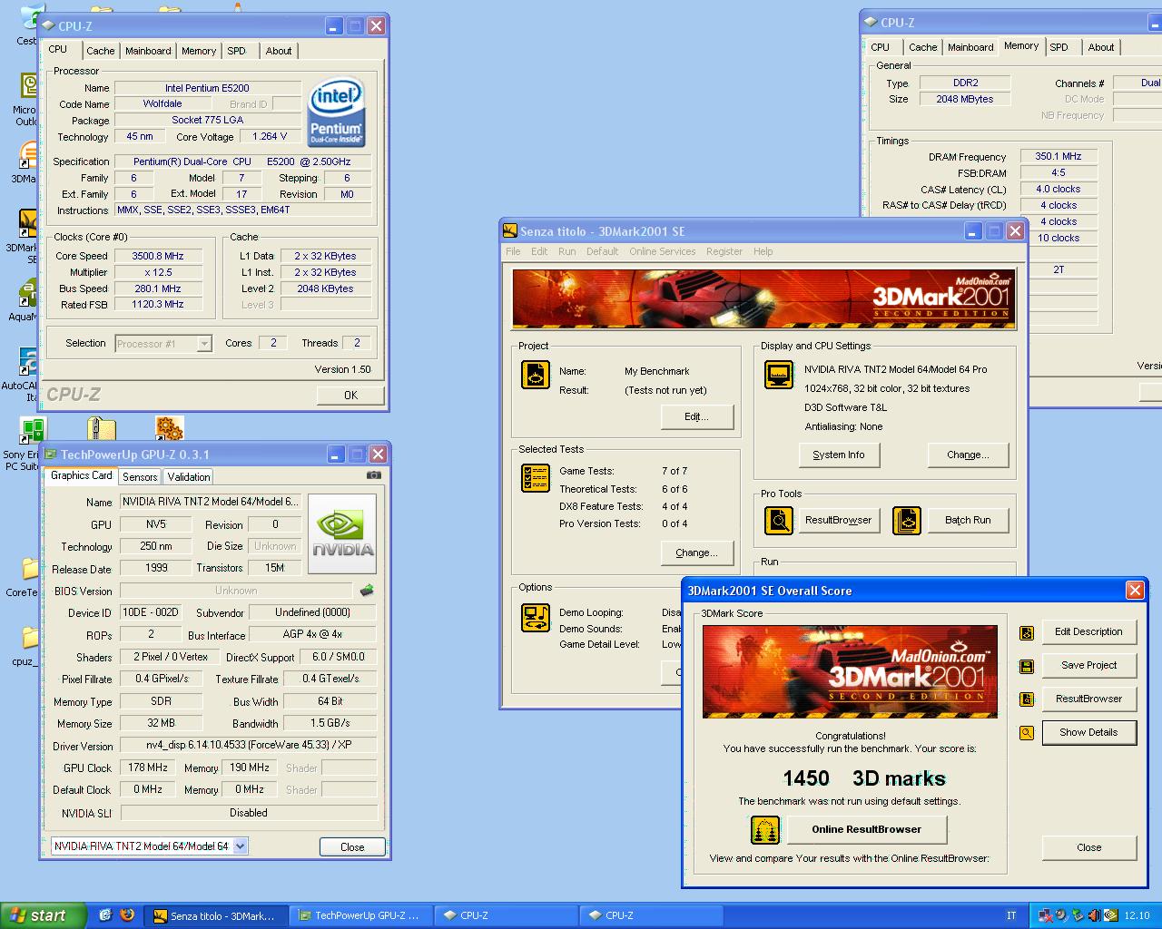1162x929 pixels.
Task: Click the Online ResultBrowser podium icon
Action: point(765,829)
